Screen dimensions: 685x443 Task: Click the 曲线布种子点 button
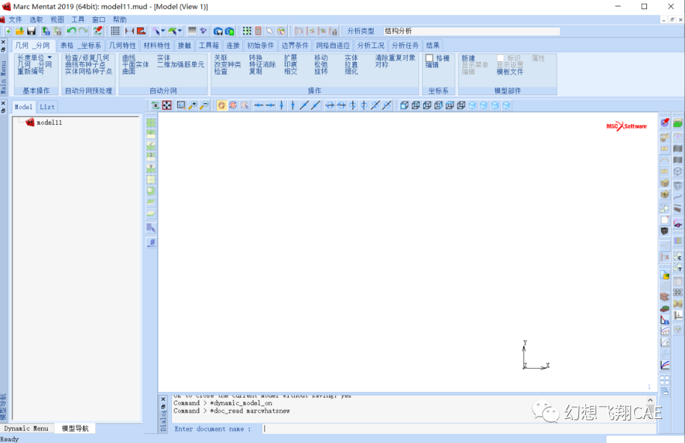[x=85, y=65]
